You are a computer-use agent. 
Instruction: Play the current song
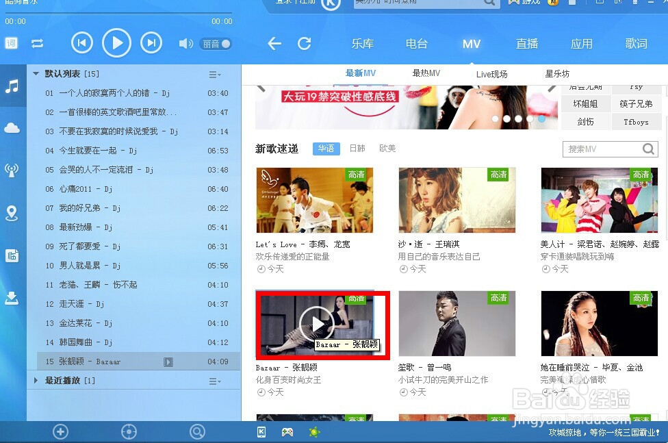click(116, 43)
